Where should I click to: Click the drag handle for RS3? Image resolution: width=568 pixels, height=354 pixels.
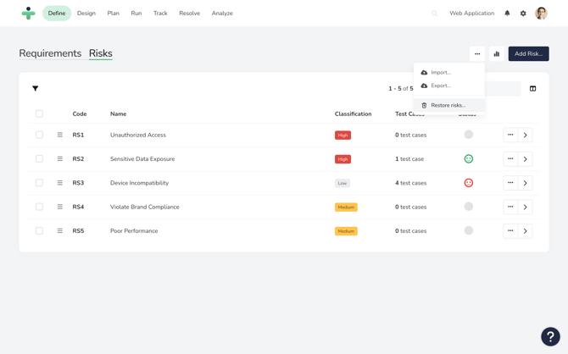(60, 183)
